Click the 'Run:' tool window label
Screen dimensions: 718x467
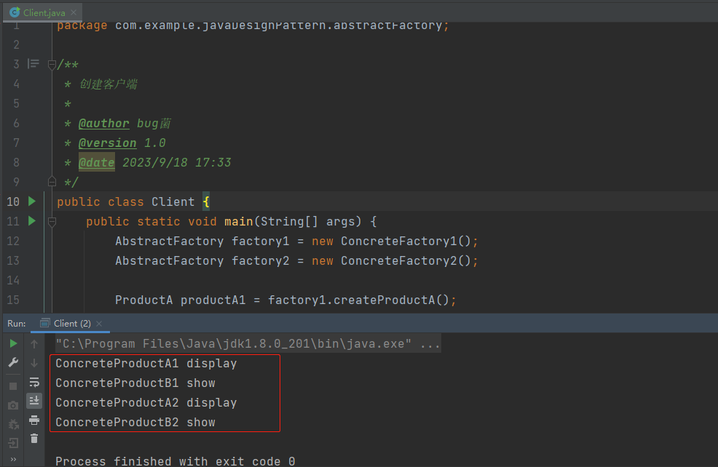point(17,324)
